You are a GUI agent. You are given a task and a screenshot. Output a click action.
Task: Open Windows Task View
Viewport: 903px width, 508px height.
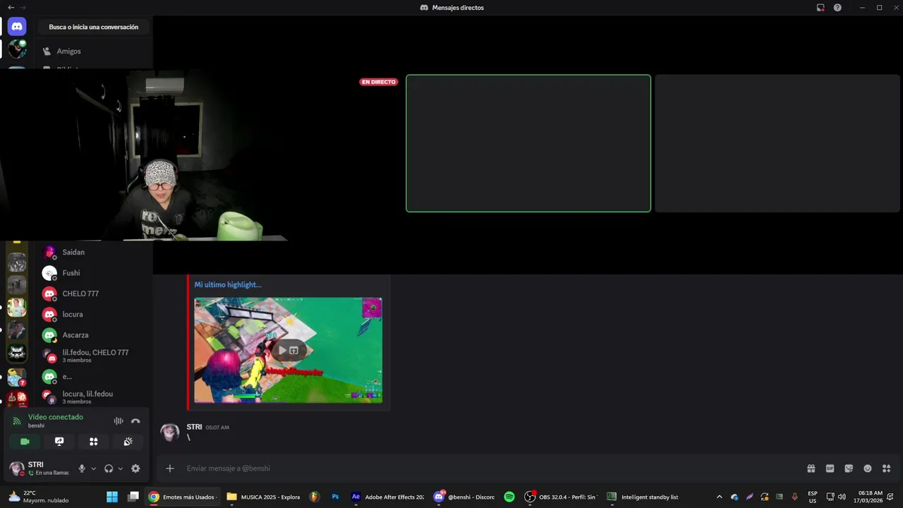(x=133, y=497)
